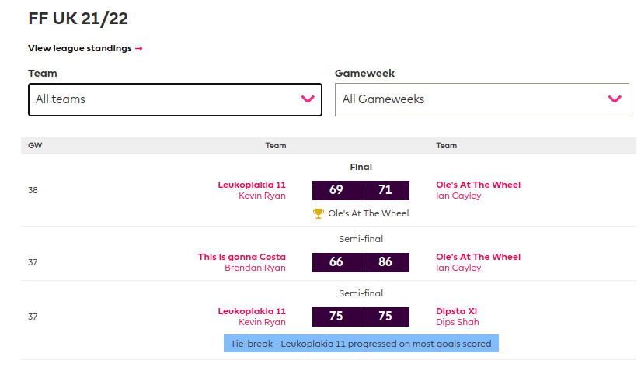641x367 pixels.
Task: Open Dipsta XI team link
Action: (x=457, y=311)
